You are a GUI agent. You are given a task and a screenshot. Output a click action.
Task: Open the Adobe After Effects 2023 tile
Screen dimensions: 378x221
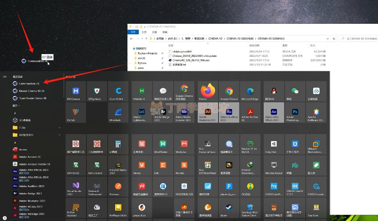273,113
